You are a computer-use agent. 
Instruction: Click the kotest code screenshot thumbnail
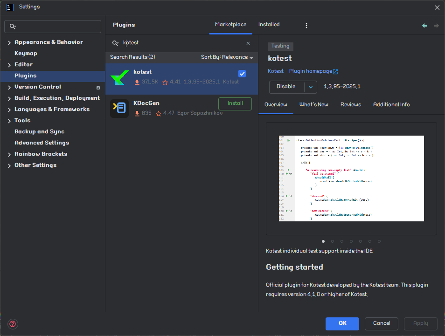(351, 178)
